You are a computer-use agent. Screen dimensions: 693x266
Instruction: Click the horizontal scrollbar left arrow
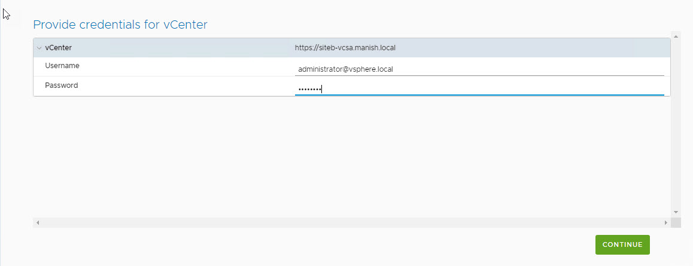[x=38, y=223]
